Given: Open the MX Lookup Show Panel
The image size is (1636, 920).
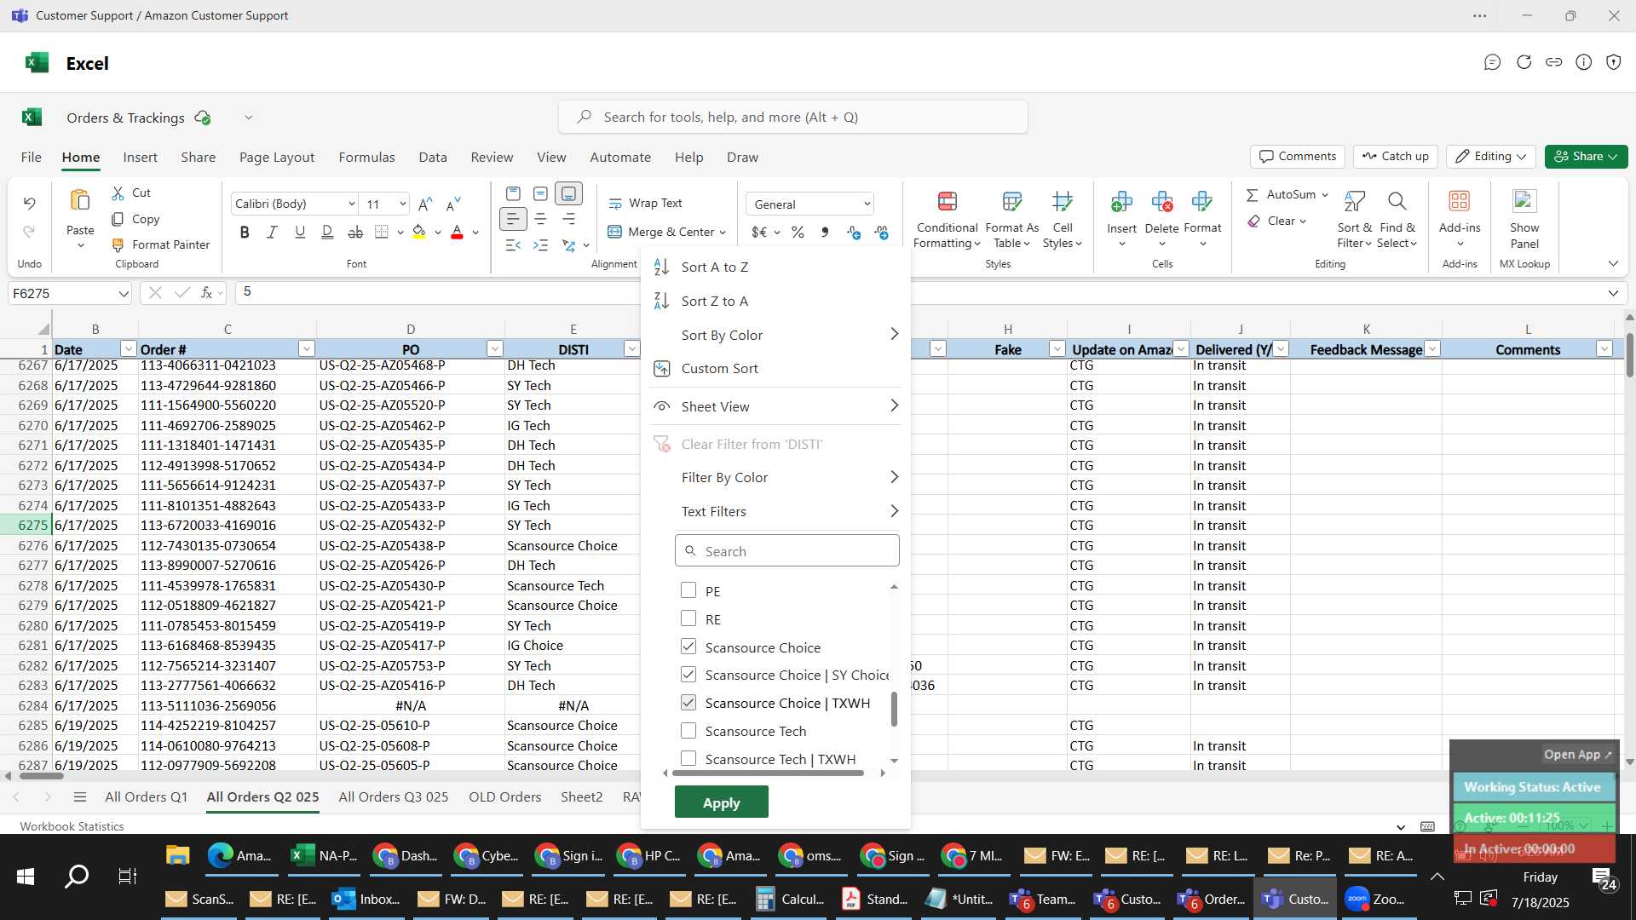Looking at the screenshot, I should tap(1524, 221).
